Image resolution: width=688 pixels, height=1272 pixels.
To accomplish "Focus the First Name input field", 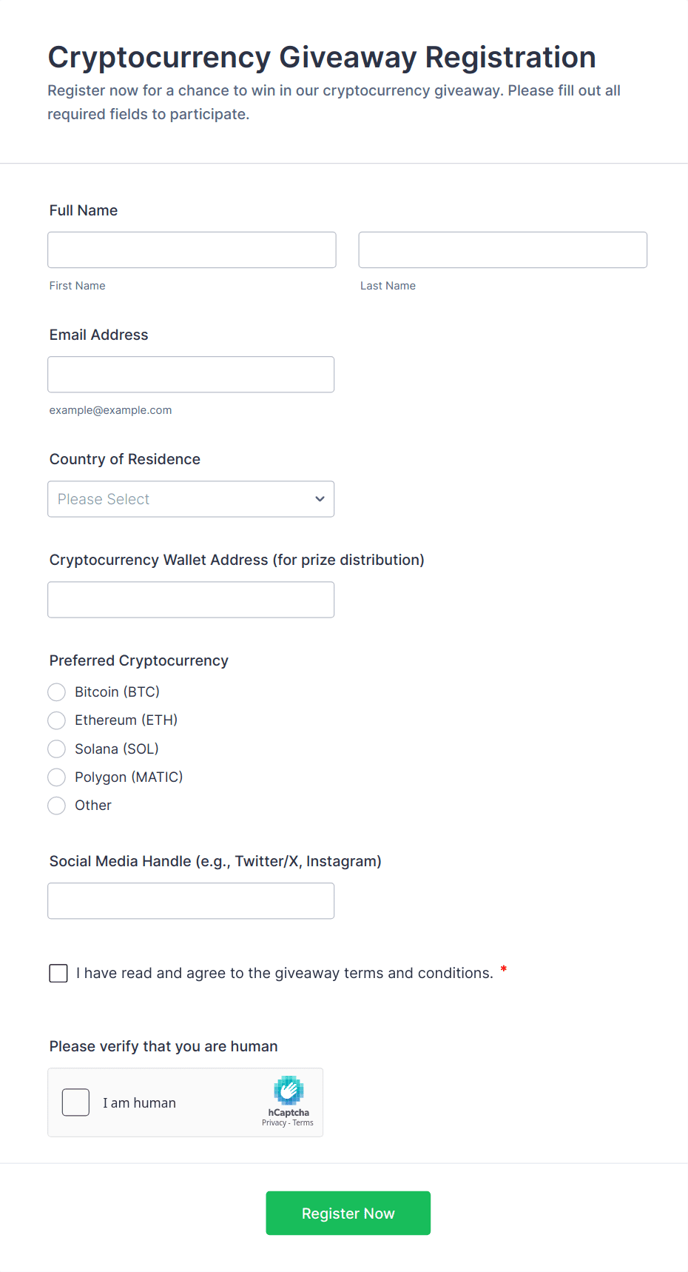I will (192, 250).
